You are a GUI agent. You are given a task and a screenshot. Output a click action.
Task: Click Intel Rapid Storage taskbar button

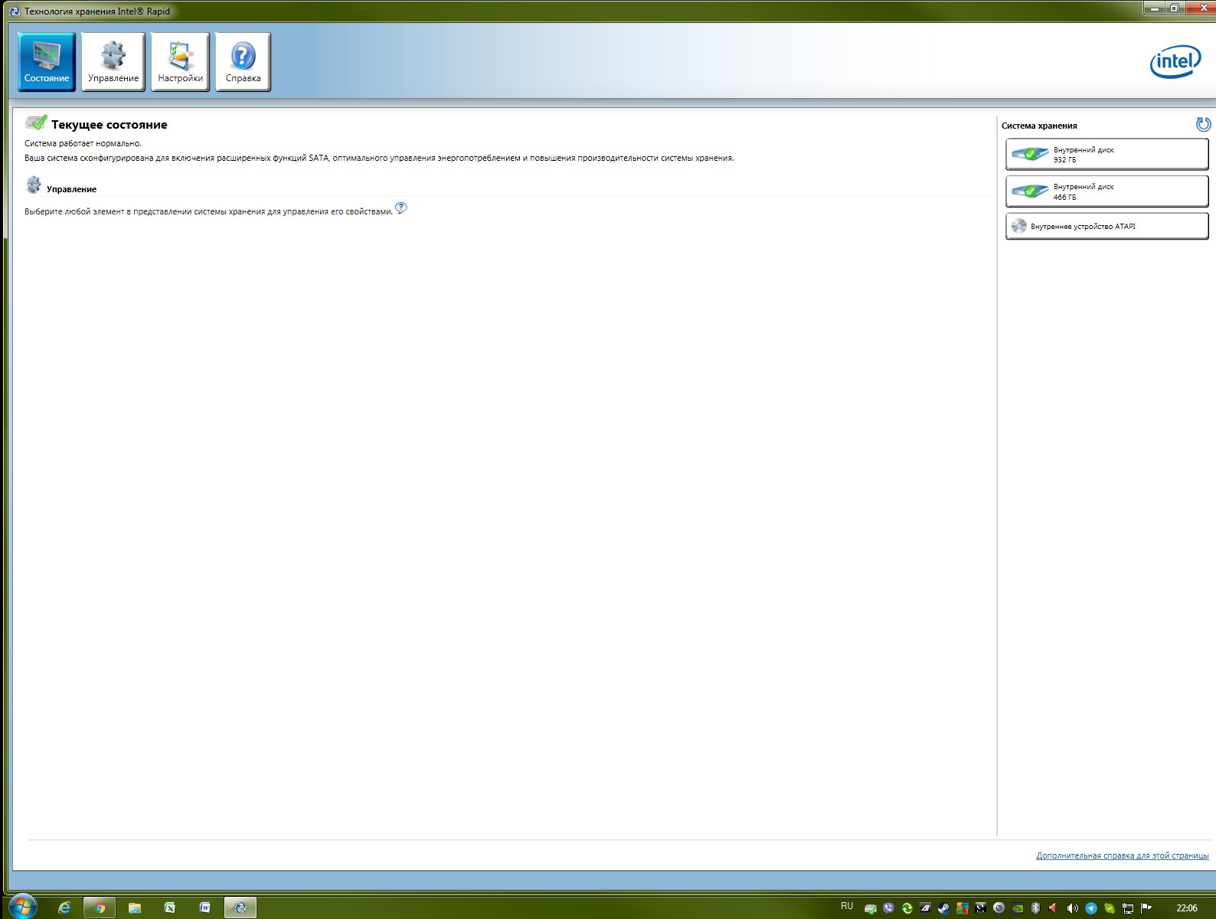click(240, 908)
